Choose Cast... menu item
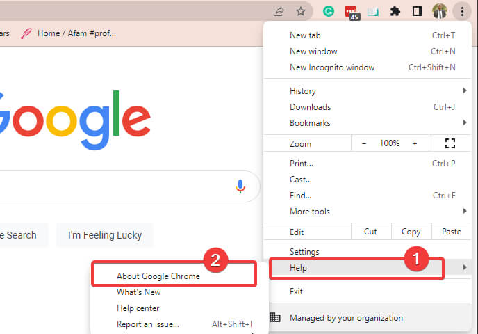The height and width of the screenshot is (334, 478). click(x=368, y=180)
